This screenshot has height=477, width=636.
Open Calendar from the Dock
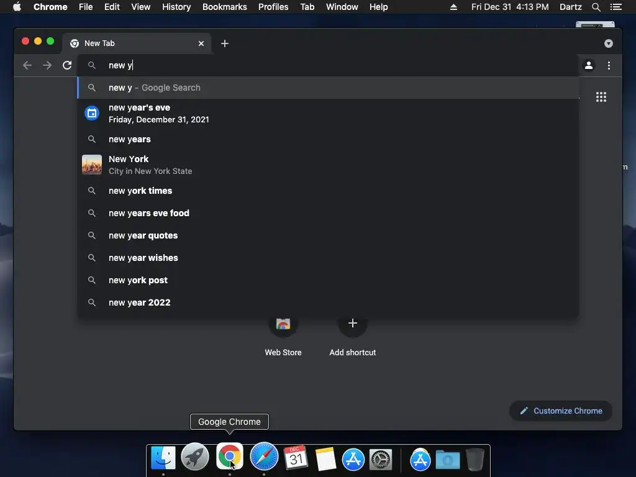click(296, 458)
